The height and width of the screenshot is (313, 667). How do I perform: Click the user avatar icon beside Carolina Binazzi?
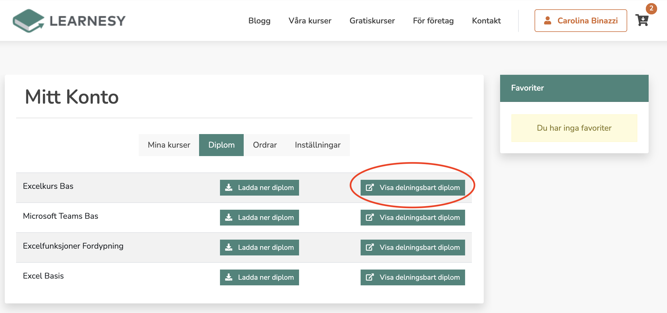point(548,20)
